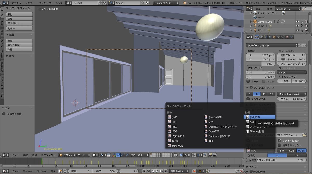
Task: Jump to the first frame
Action: point(144,171)
